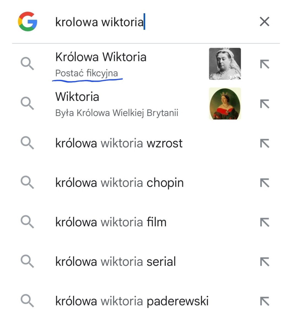This screenshot has width=292, height=325.
Task: Tap arrow icon beside 'królowa wiktoria chopin'
Action: (265, 183)
